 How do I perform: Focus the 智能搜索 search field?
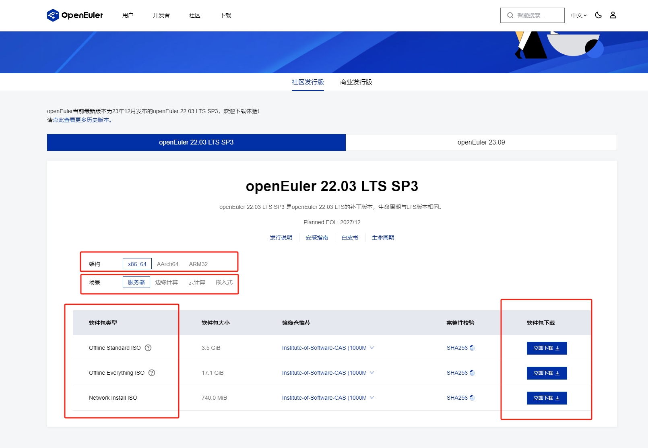click(532, 15)
